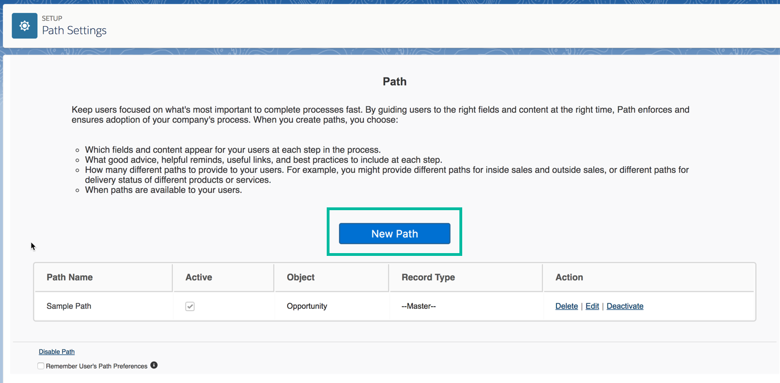Open the Setup gear icon
780x383 pixels.
click(x=23, y=26)
